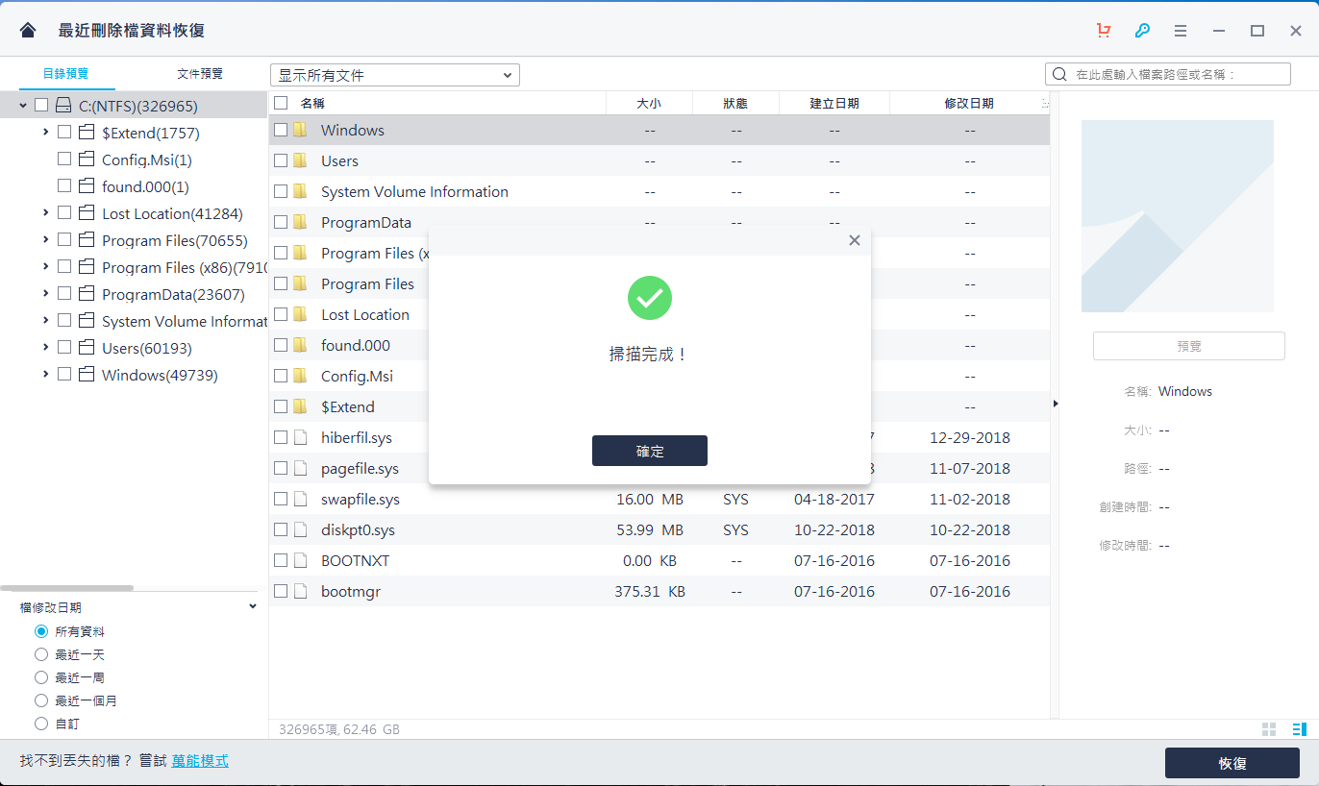Click the blue key activation icon
Screen dimensions: 1319x786
(1141, 30)
